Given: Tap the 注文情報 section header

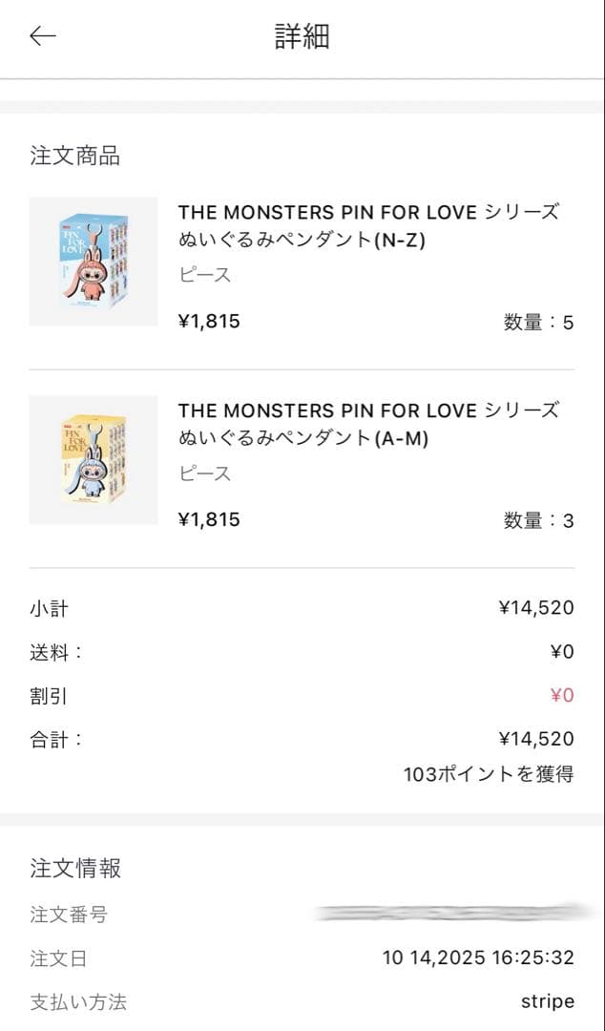Looking at the screenshot, I should [75, 869].
